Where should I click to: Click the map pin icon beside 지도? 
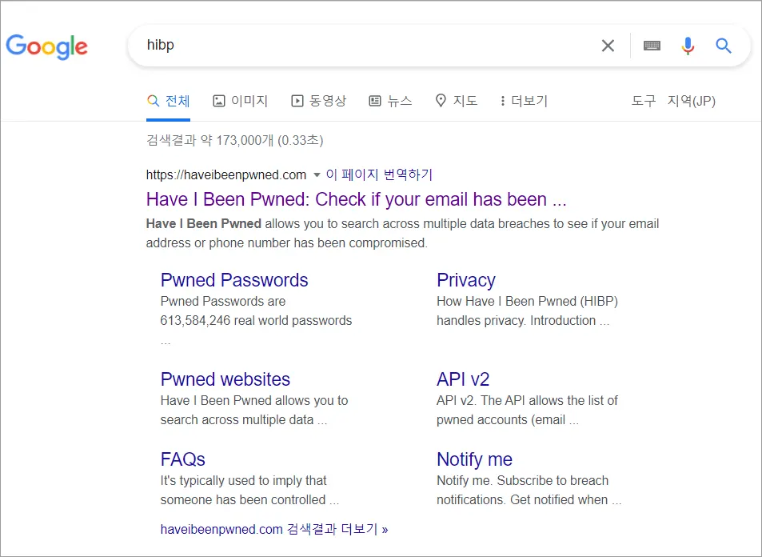click(440, 100)
